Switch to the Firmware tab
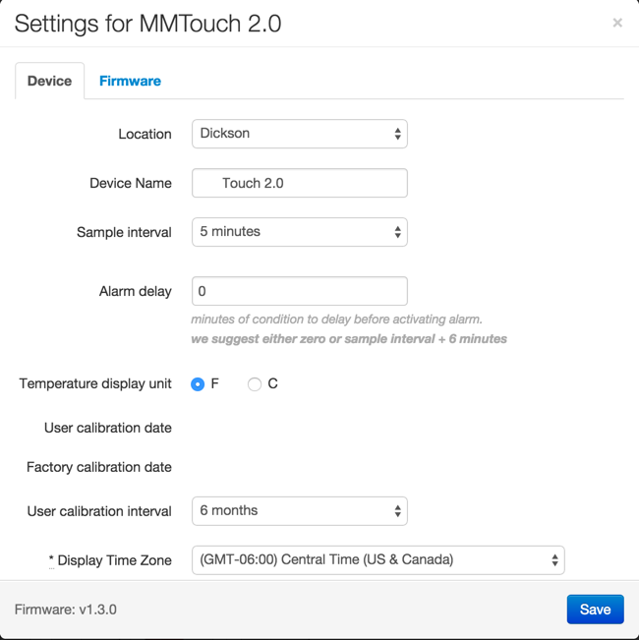This screenshot has width=639, height=640. [130, 81]
